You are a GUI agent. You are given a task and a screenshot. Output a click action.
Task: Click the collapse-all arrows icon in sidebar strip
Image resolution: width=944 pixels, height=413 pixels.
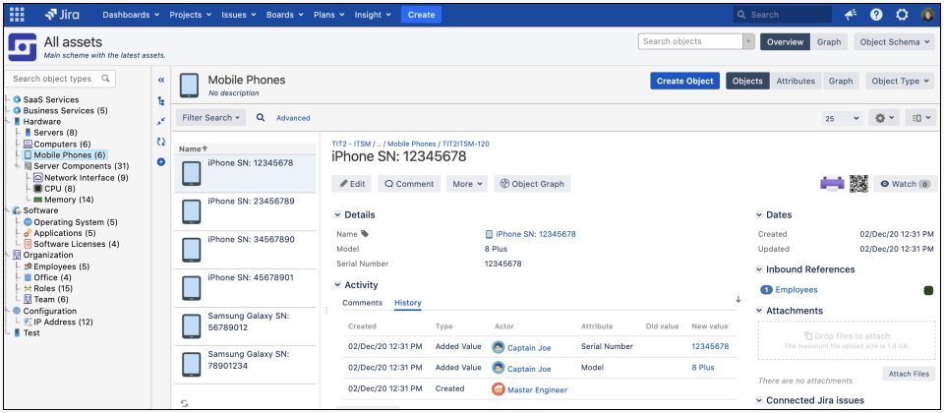click(160, 121)
